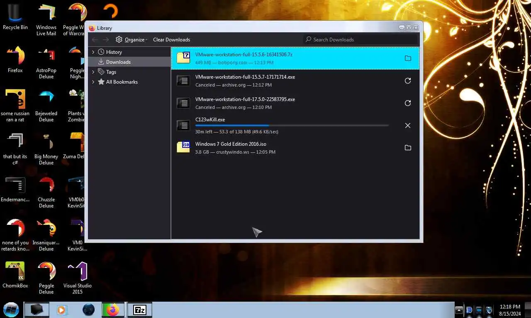The image size is (531, 318).
Task: Switch to Firefox from the taskbar
Action: coord(112,310)
